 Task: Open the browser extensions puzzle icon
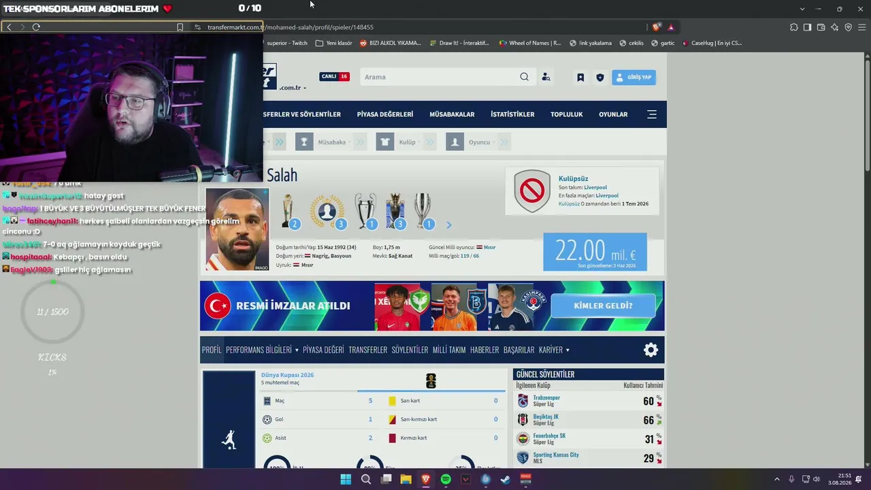(794, 27)
